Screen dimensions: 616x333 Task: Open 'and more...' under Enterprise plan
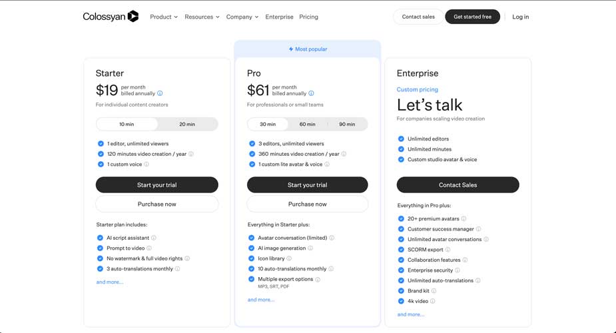410,314
